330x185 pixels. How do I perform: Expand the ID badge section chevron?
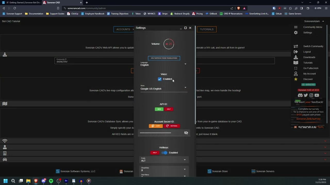[325, 153]
